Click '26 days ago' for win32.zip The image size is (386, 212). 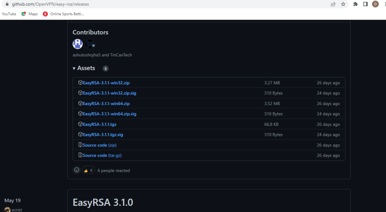(328, 83)
